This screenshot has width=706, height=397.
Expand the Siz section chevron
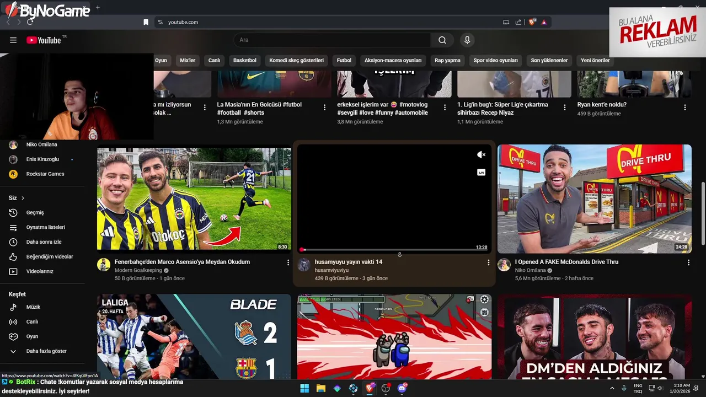(x=23, y=198)
